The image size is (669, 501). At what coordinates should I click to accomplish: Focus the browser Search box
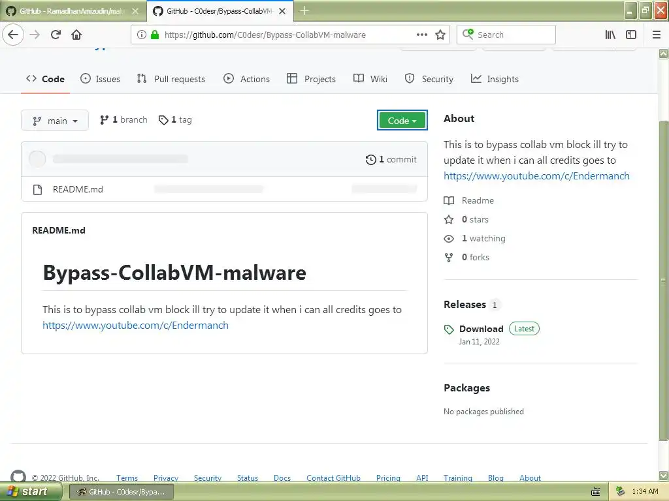(506, 35)
